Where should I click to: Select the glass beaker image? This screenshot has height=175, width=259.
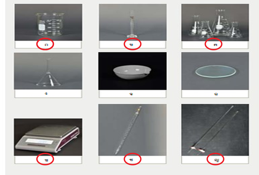tap(48, 22)
